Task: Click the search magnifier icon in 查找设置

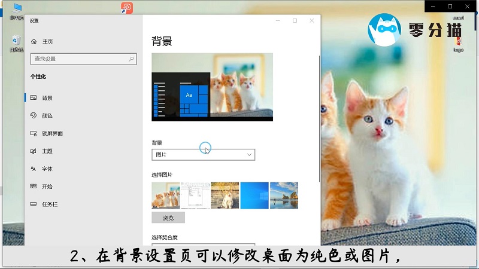Action: pos(131,59)
